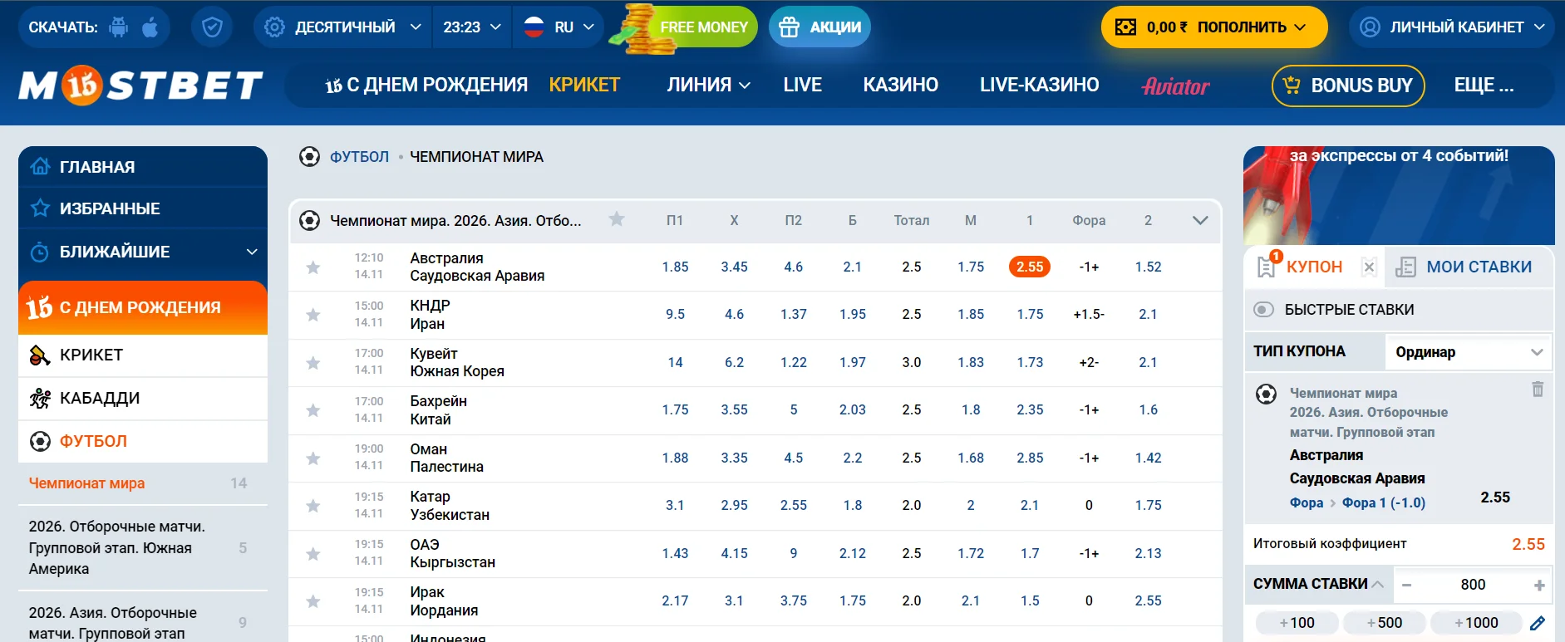
Task: Favorite the Oman vs Palestine match
Action: (313, 458)
